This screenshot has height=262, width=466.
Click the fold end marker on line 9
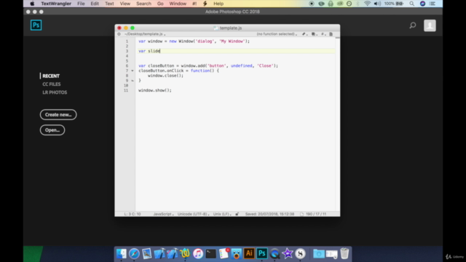point(133,81)
